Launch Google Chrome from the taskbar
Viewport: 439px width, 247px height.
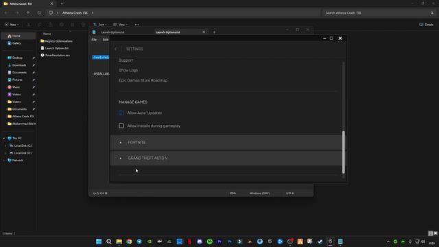(x=129, y=242)
